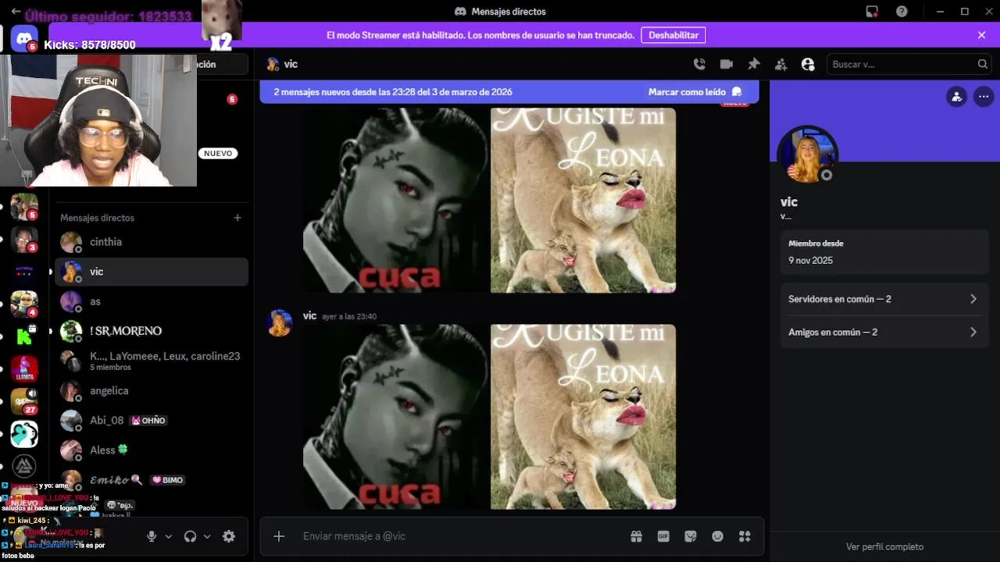Screen dimensions: 1000x562
Task: Open more options on vic's profile
Action: coord(982,96)
